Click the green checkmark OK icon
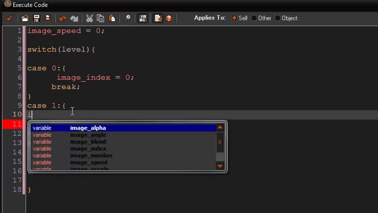Screen dimensions: 378x213 pos(10,18)
